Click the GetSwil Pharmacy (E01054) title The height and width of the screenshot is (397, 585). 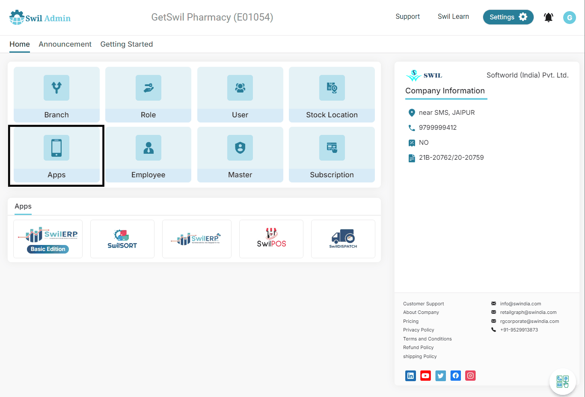[x=212, y=17]
